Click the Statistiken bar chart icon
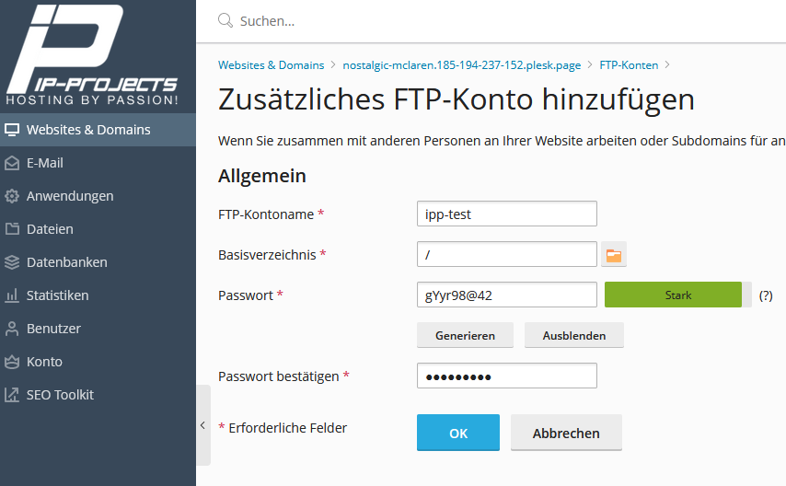 click(12, 295)
